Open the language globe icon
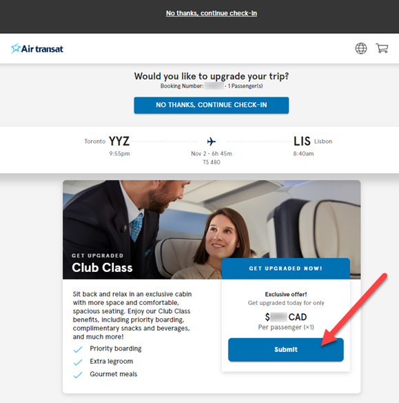The image size is (399, 403). pyautogui.click(x=361, y=48)
